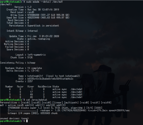Screen dimensions: 143x125
Task: Click the Reshape Status 1% complete text
Action: pyautogui.click(x=35, y=68)
